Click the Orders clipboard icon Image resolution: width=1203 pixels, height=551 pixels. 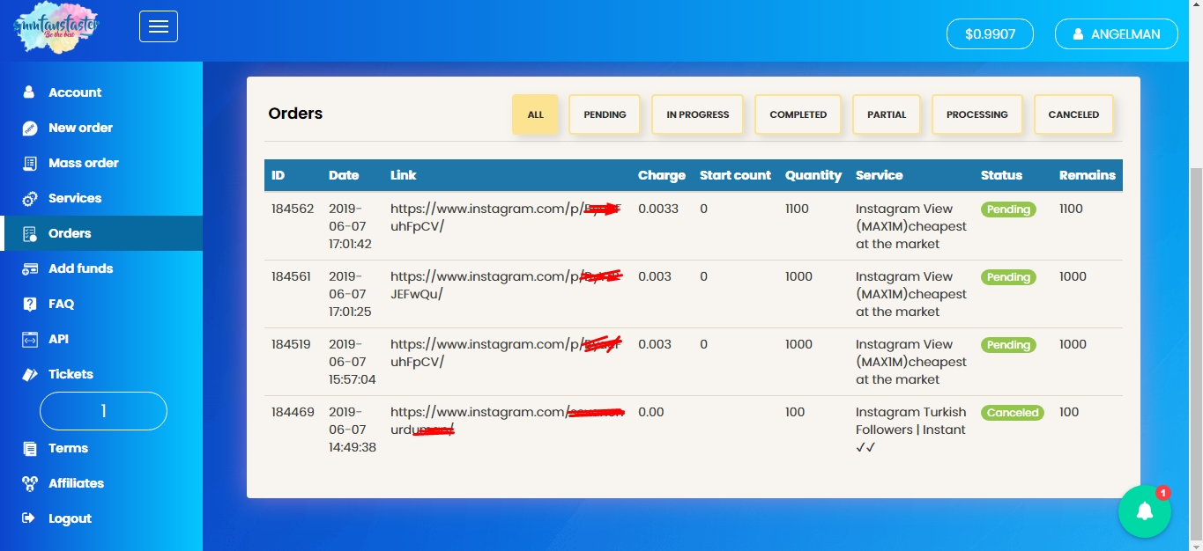(x=30, y=233)
